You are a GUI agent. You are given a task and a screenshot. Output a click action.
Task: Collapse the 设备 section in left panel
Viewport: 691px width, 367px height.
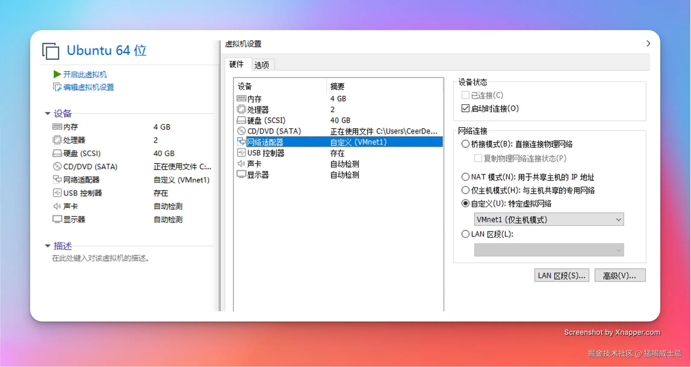48,114
